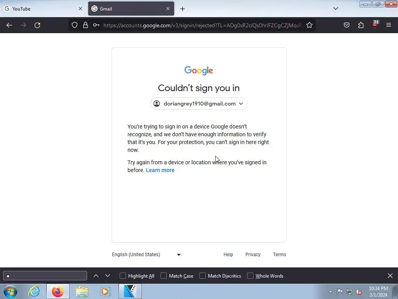Open the Learn more link
This screenshot has height=299, width=398.
pyautogui.click(x=160, y=170)
